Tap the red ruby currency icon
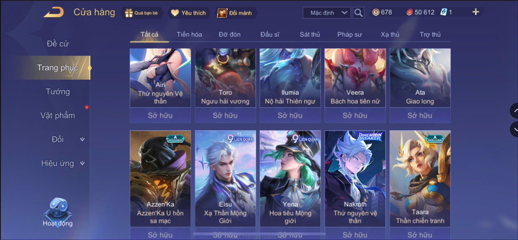518x240 pixels. [x=410, y=12]
